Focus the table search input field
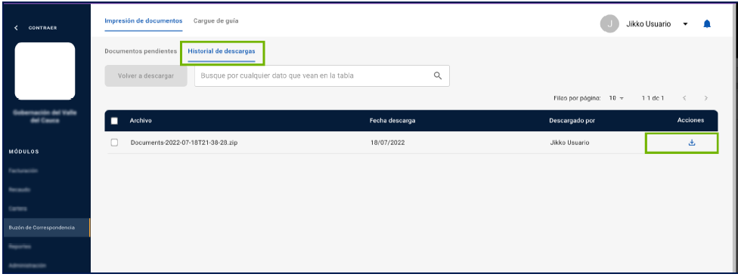Viewport: 738px width, 277px height. click(322, 76)
